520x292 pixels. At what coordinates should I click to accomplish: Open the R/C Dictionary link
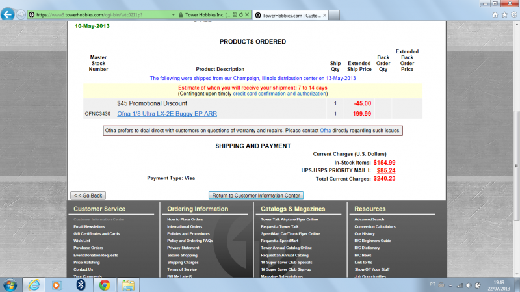(367, 248)
